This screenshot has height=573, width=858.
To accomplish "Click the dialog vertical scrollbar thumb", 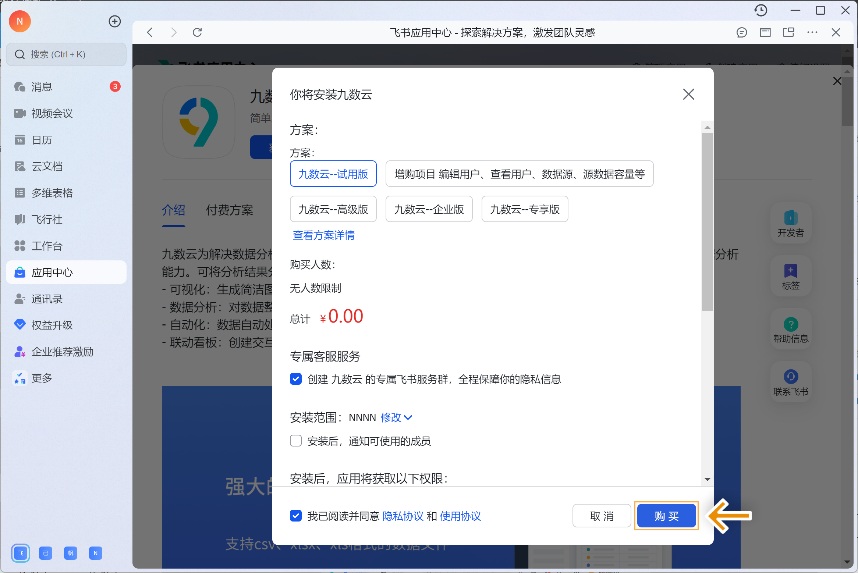I will point(707,222).
